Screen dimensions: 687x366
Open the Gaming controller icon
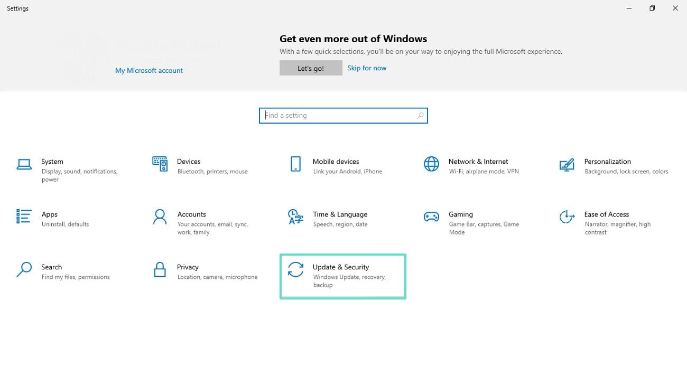431,217
